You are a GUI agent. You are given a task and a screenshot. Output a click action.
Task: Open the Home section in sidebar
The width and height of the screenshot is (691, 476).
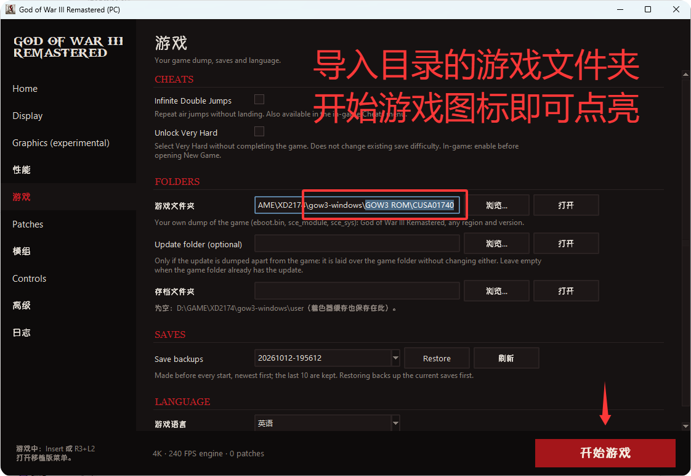tap(25, 89)
